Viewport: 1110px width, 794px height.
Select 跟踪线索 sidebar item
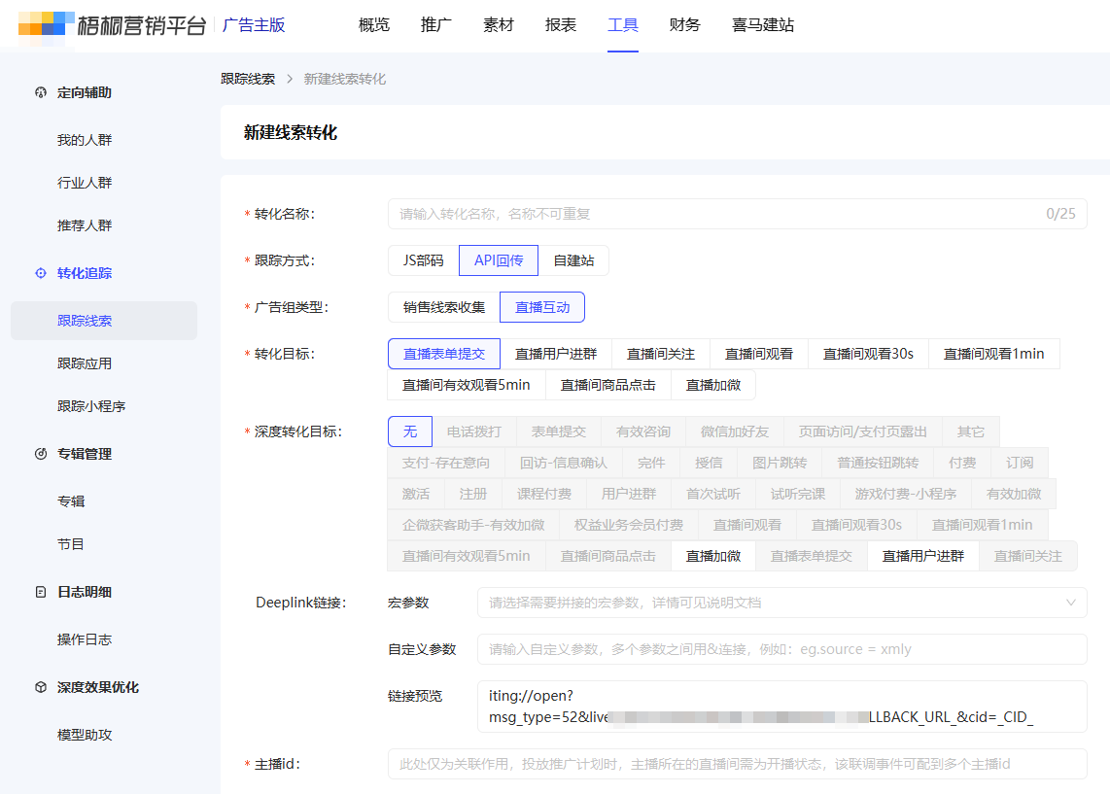(104, 321)
